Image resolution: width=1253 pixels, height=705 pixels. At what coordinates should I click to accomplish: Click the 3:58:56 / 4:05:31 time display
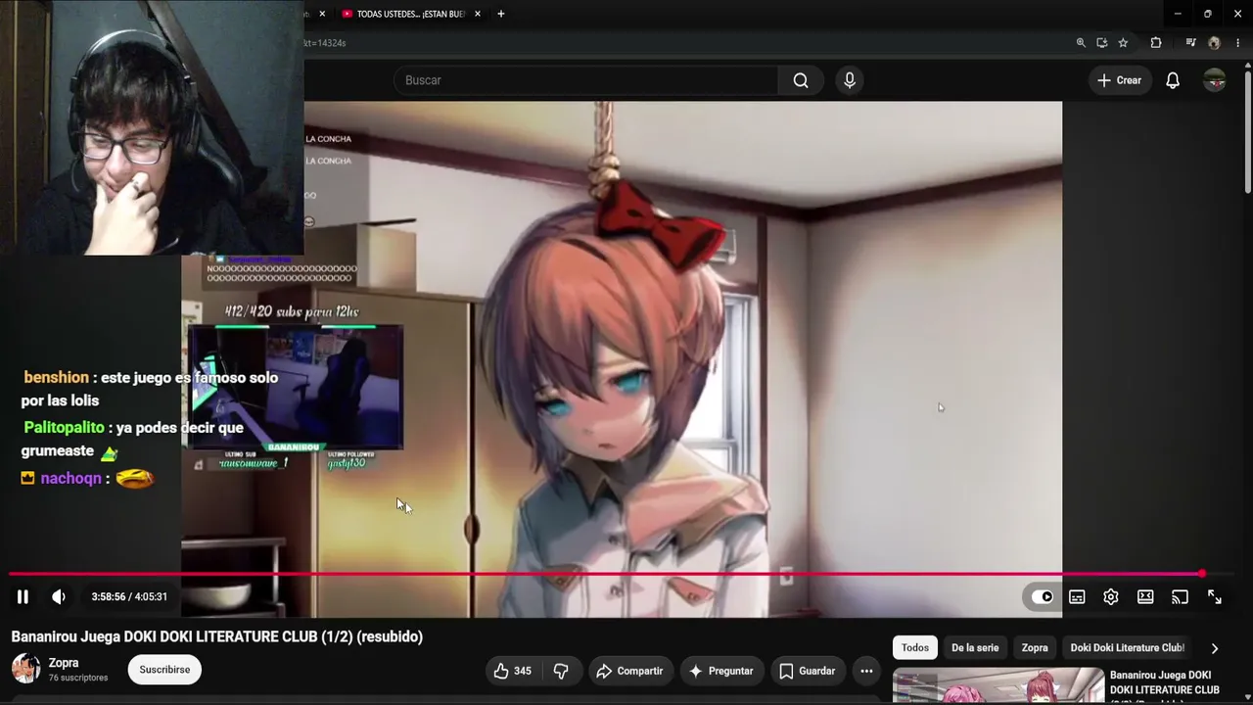click(129, 596)
